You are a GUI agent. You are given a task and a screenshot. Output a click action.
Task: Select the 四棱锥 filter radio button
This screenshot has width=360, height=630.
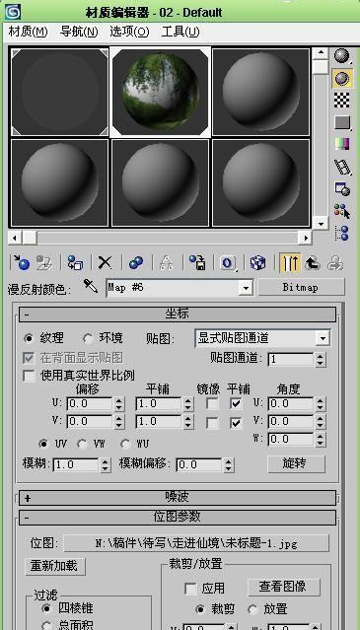(x=45, y=608)
